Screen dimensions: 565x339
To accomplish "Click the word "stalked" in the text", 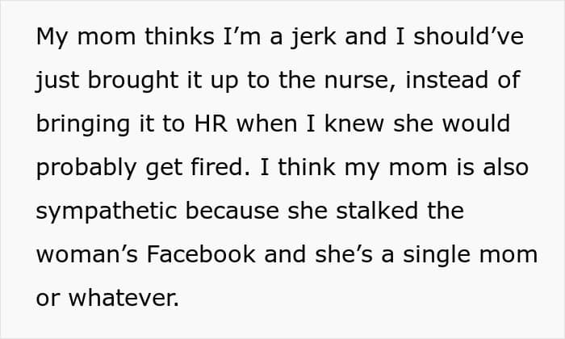I will (x=377, y=211).
